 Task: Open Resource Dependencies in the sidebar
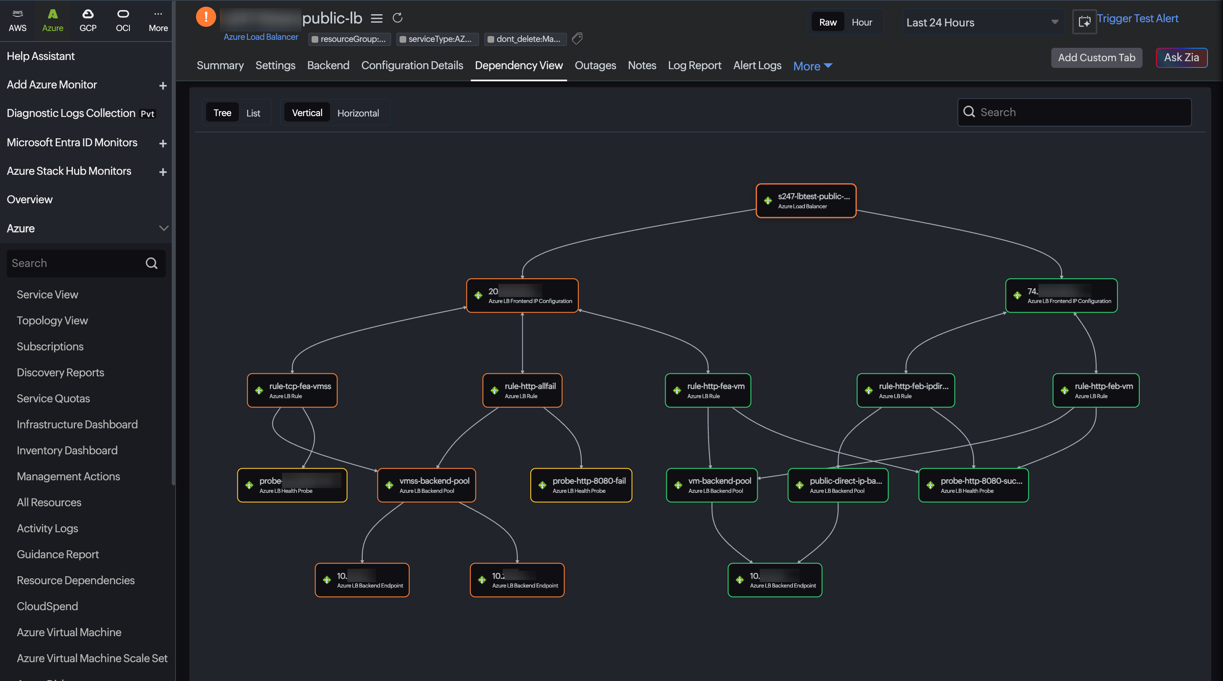[x=75, y=580]
